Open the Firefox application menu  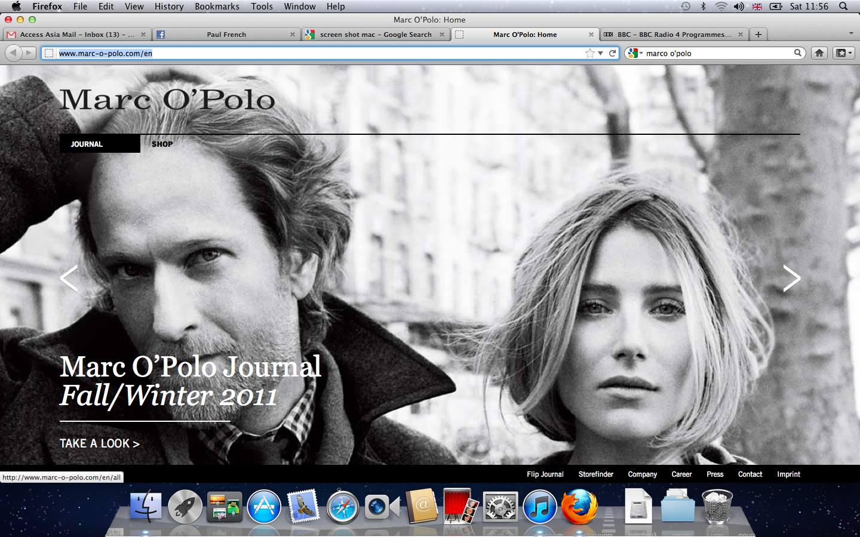click(x=47, y=7)
